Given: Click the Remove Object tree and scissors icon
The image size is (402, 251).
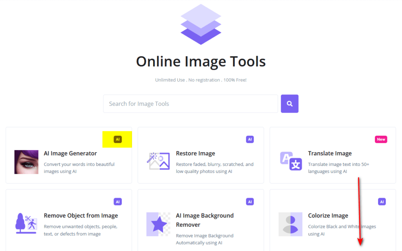Looking at the screenshot, I should pyautogui.click(x=26, y=223).
